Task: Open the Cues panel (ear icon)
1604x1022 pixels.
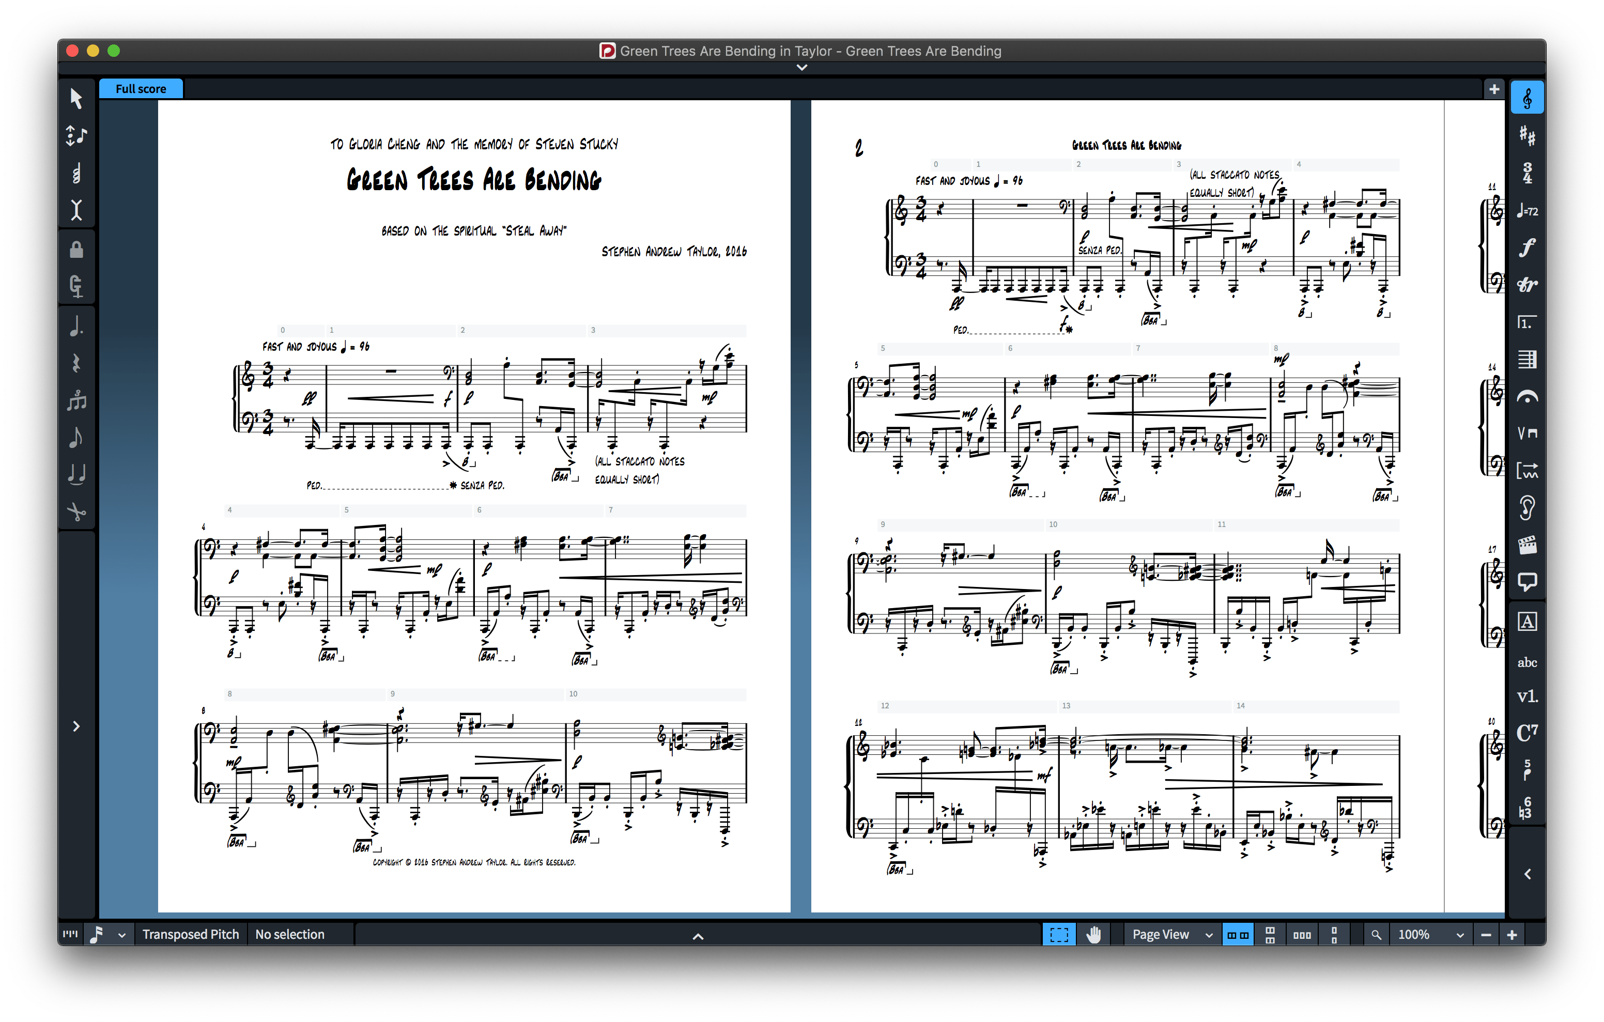Action: (1526, 508)
